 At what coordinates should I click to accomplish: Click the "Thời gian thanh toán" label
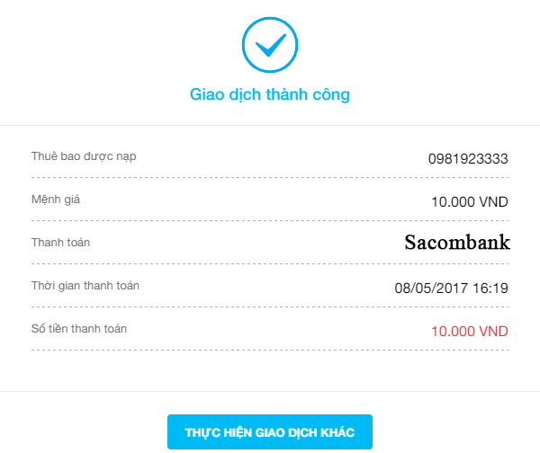tap(85, 286)
